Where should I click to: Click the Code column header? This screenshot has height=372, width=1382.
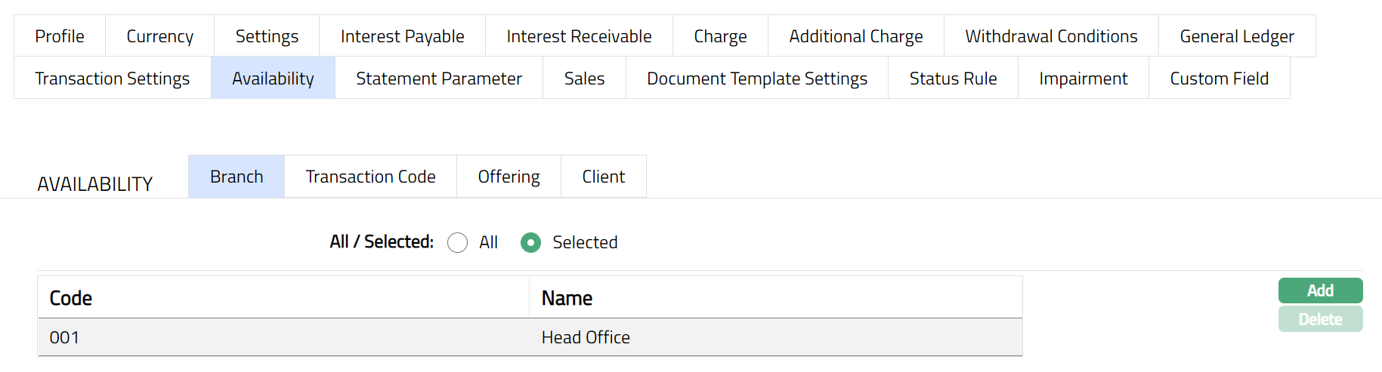click(71, 298)
